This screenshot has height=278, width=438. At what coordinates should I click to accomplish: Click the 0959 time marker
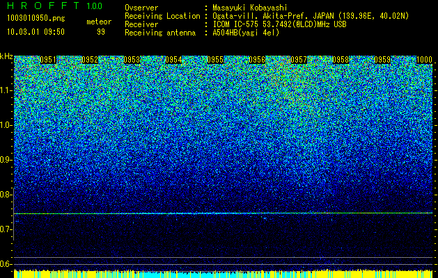[x=382, y=60]
